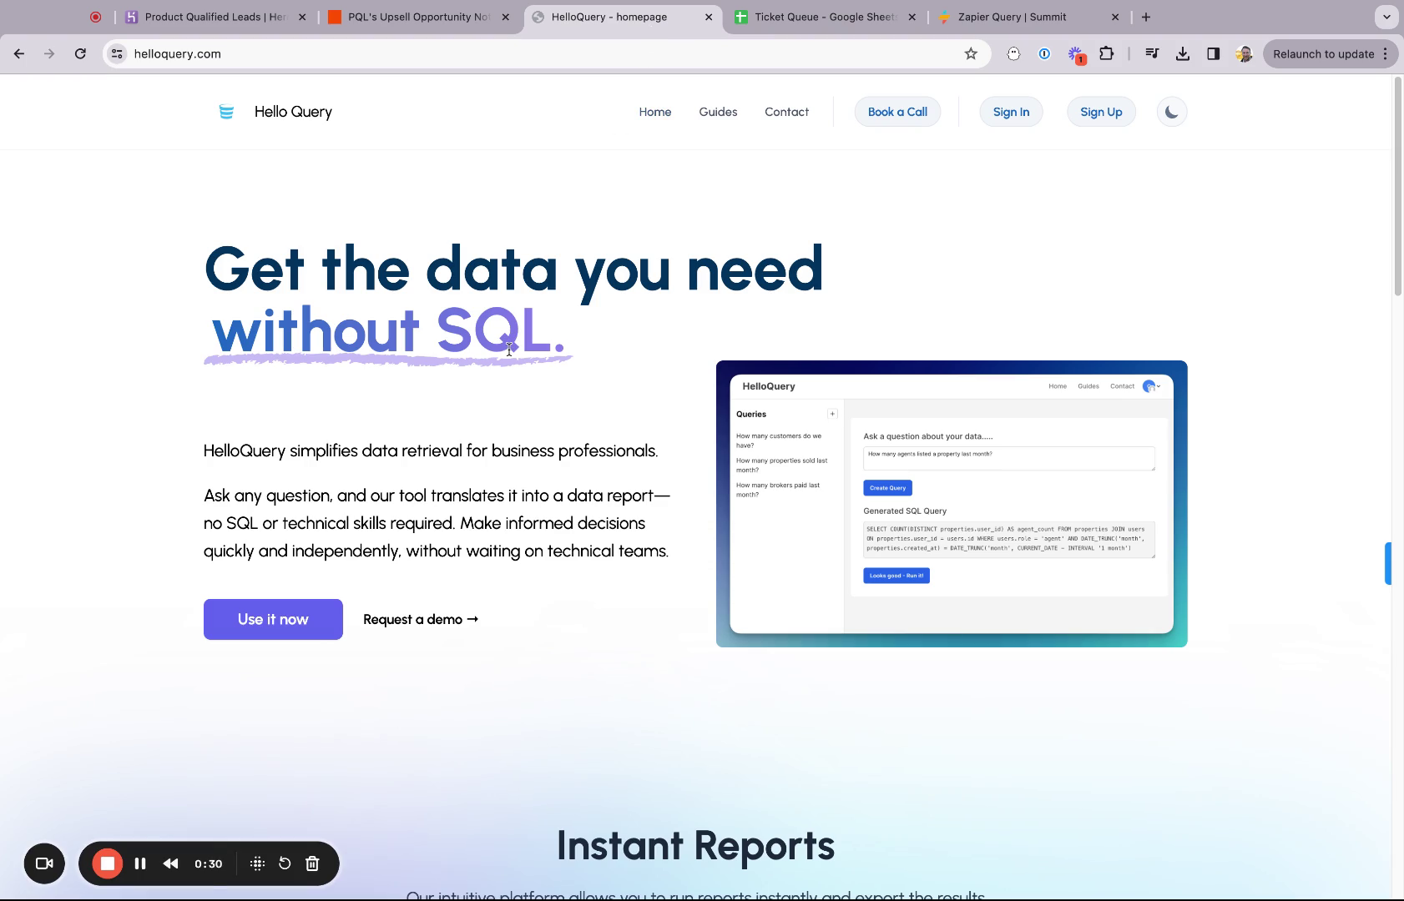Open the ghost extension icon
Viewport: 1404px width, 901px height.
[x=1013, y=53]
